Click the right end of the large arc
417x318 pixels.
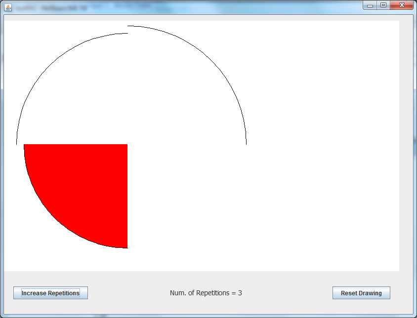(x=246, y=143)
